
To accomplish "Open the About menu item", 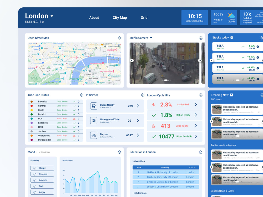I will pos(94,18).
